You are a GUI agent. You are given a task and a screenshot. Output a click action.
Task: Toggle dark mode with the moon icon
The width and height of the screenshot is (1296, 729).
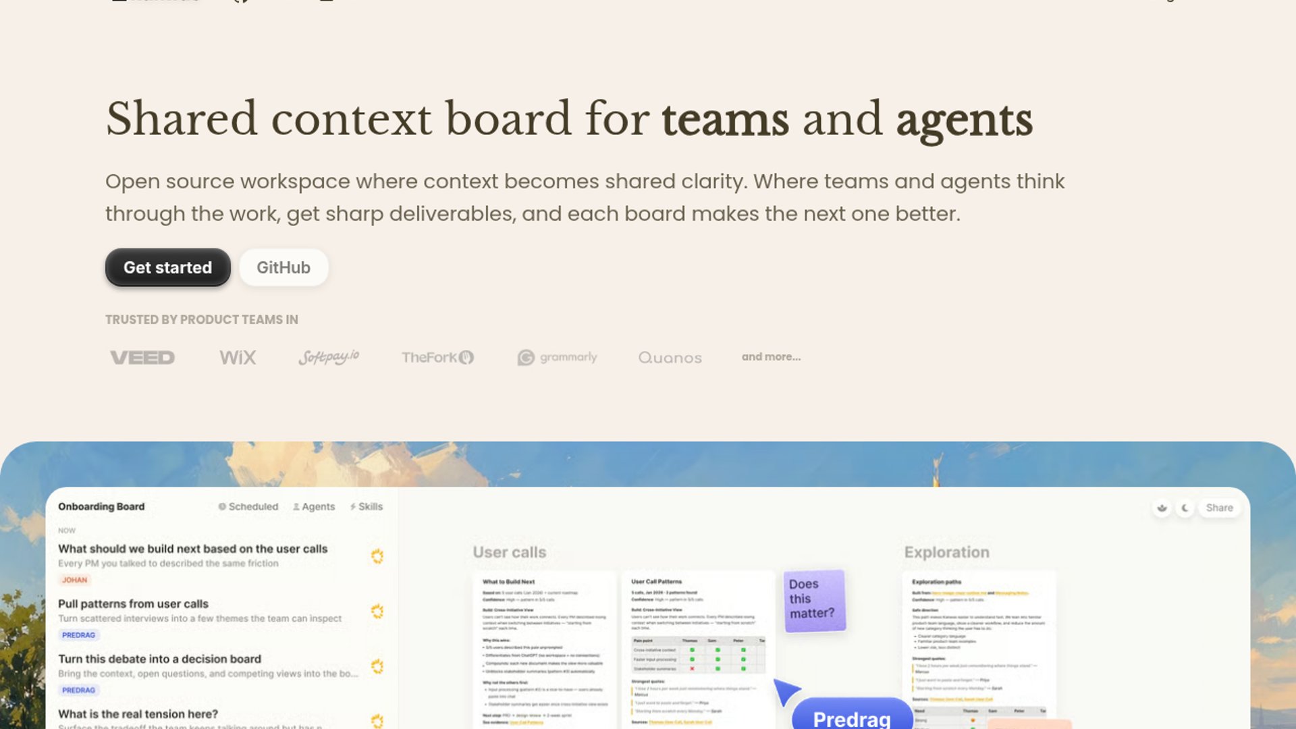point(1185,508)
